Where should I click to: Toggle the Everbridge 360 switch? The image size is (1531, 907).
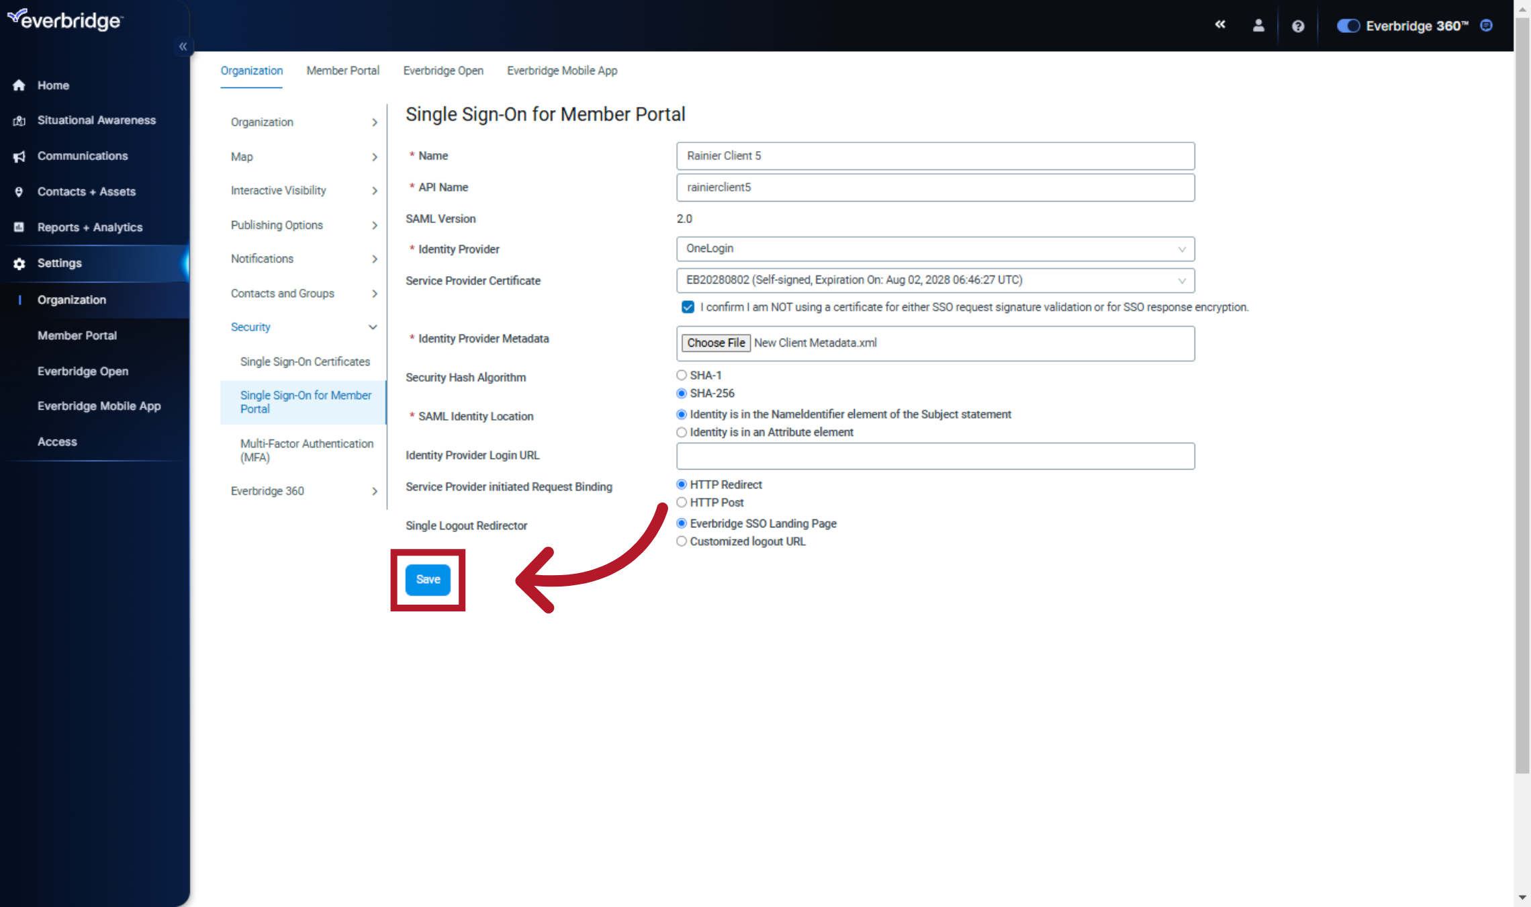pyautogui.click(x=1348, y=26)
